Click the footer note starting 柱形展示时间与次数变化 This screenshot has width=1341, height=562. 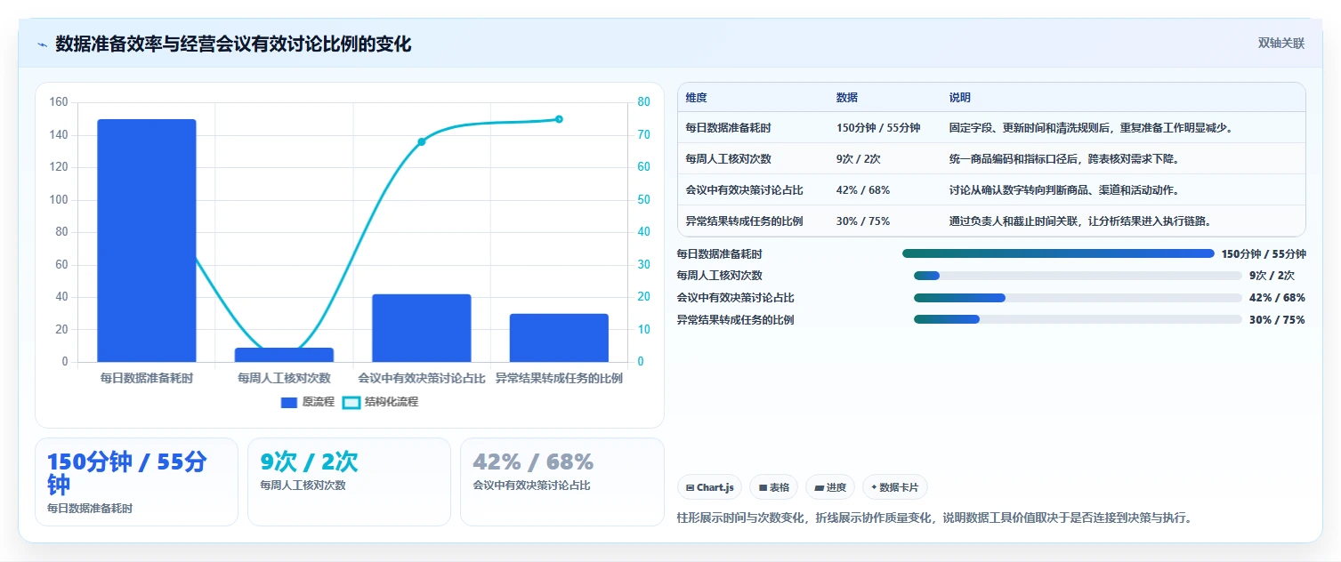933,518
